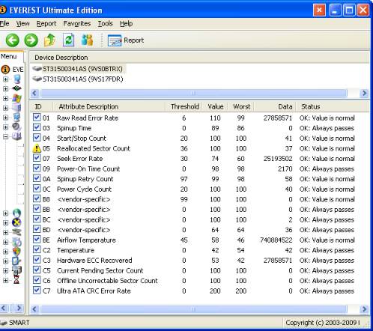Screen dimensions: 373x331
Task: Select the DirectX icon in the tree
Action: (16, 222)
